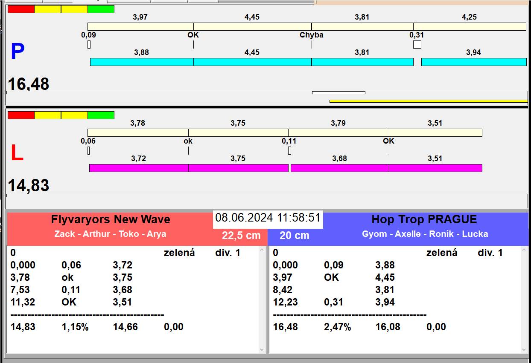Image resolution: width=531 pixels, height=363 pixels.
Task: Click the 8,42 cumulative time in Hop Trop list
Action: (x=283, y=290)
